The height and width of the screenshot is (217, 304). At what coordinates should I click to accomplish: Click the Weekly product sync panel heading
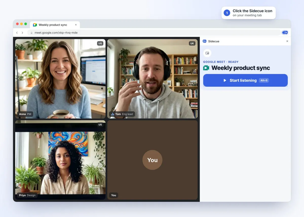(x=241, y=68)
